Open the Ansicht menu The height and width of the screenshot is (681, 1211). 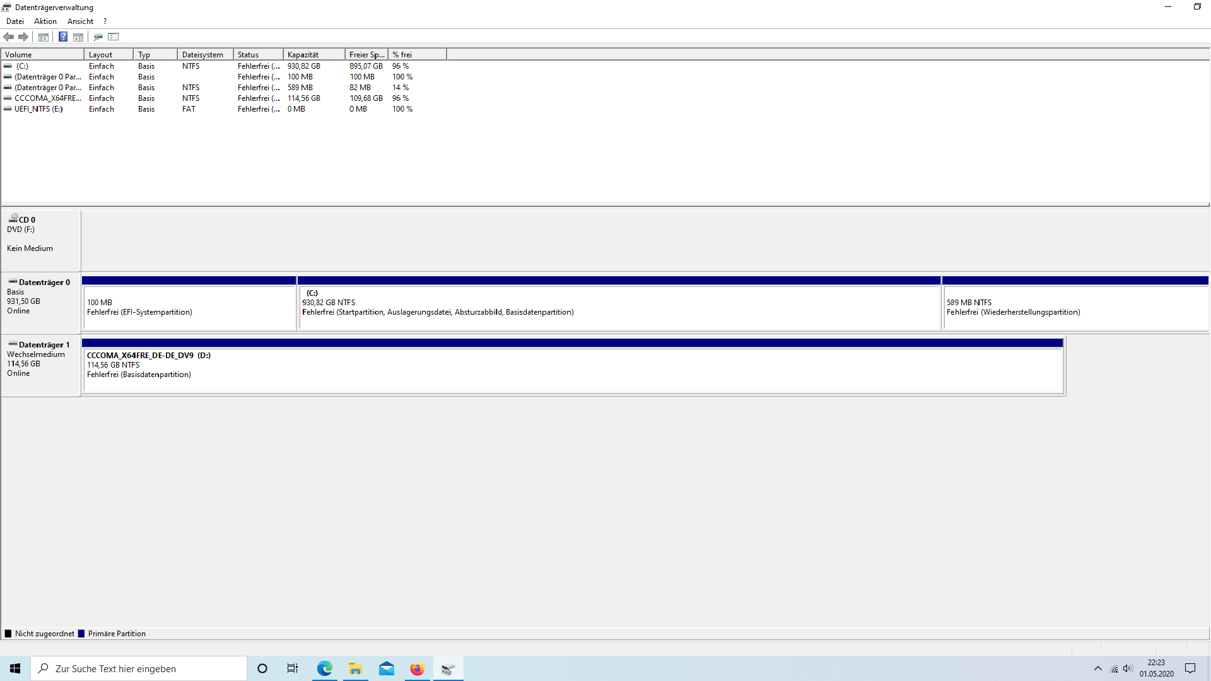tap(80, 21)
